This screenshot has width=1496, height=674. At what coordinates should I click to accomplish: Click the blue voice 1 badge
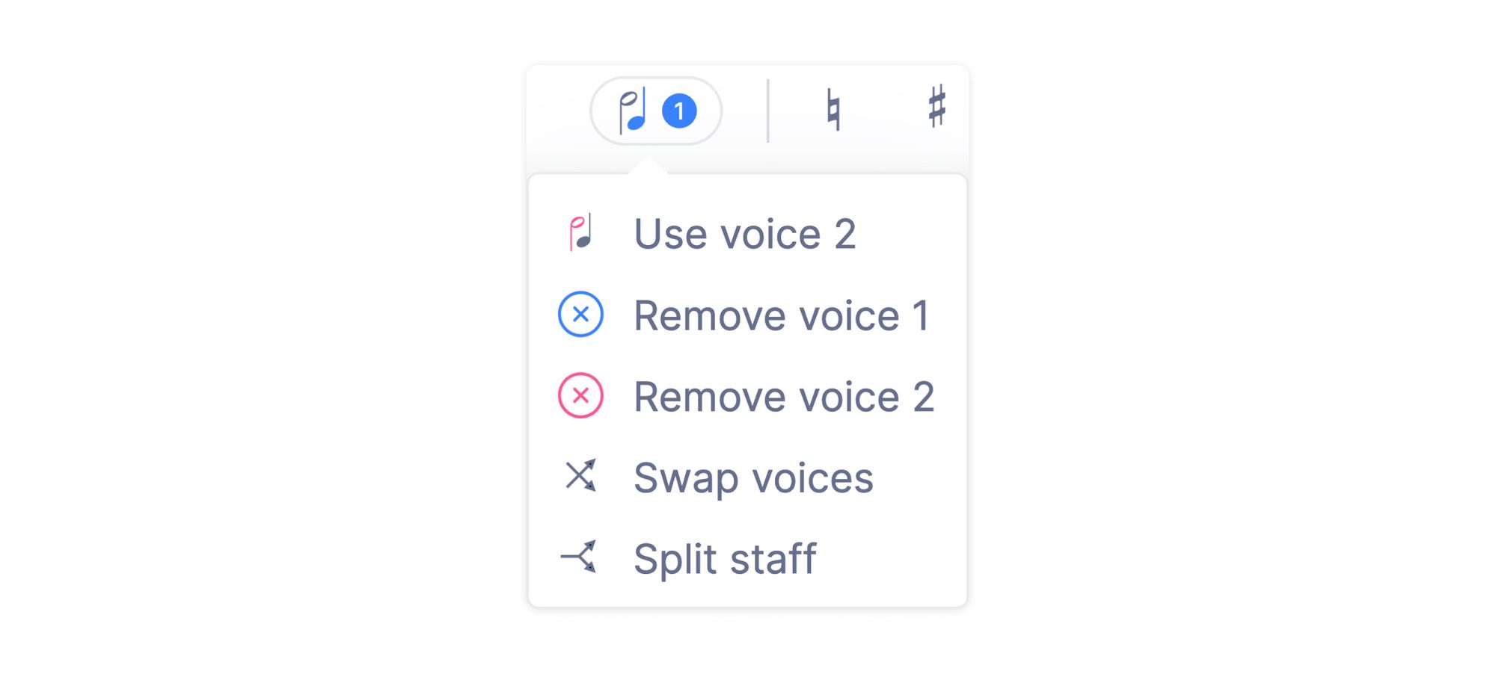point(679,111)
